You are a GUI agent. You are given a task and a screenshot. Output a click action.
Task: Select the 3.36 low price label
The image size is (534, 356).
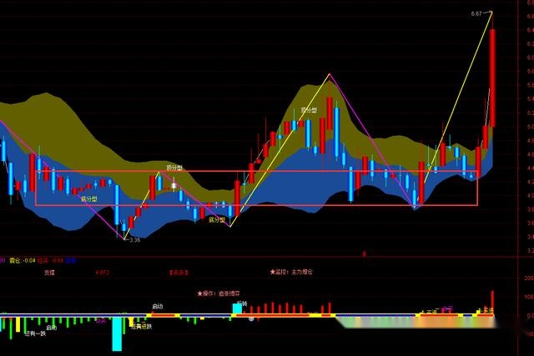tap(135, 239)
